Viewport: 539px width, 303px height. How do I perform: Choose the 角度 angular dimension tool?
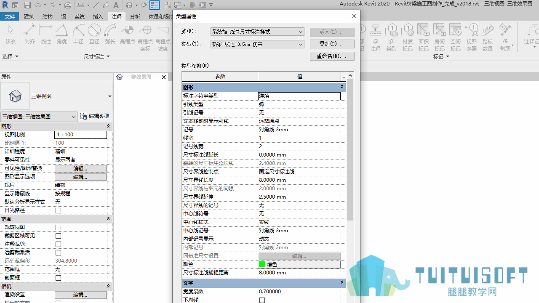coord(62,34)
